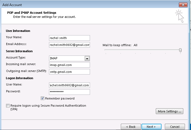191x130 pixels.
Task: Select the Outgoing mail server SMTP field
Action: pos(69,72)
